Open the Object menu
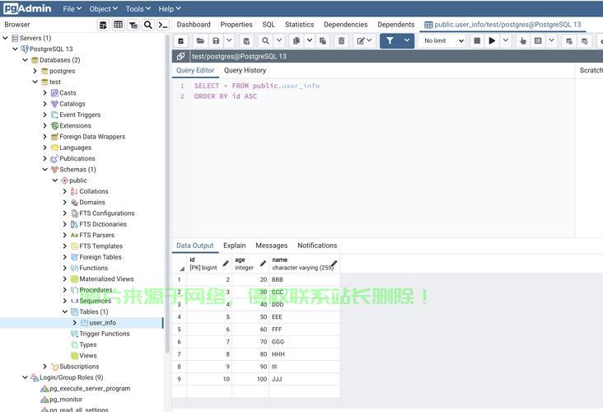Screen dimensions: 603x412 point(104,9)
